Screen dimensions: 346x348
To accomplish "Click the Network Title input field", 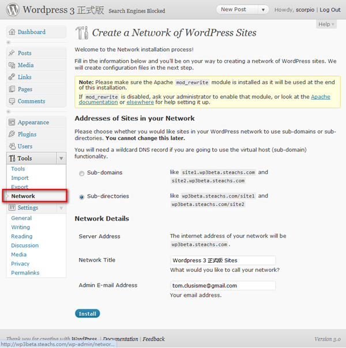I will point(223,260).
